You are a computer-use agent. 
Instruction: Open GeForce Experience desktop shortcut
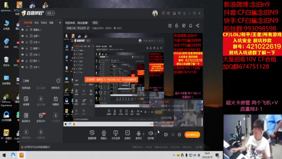(6, 100)
